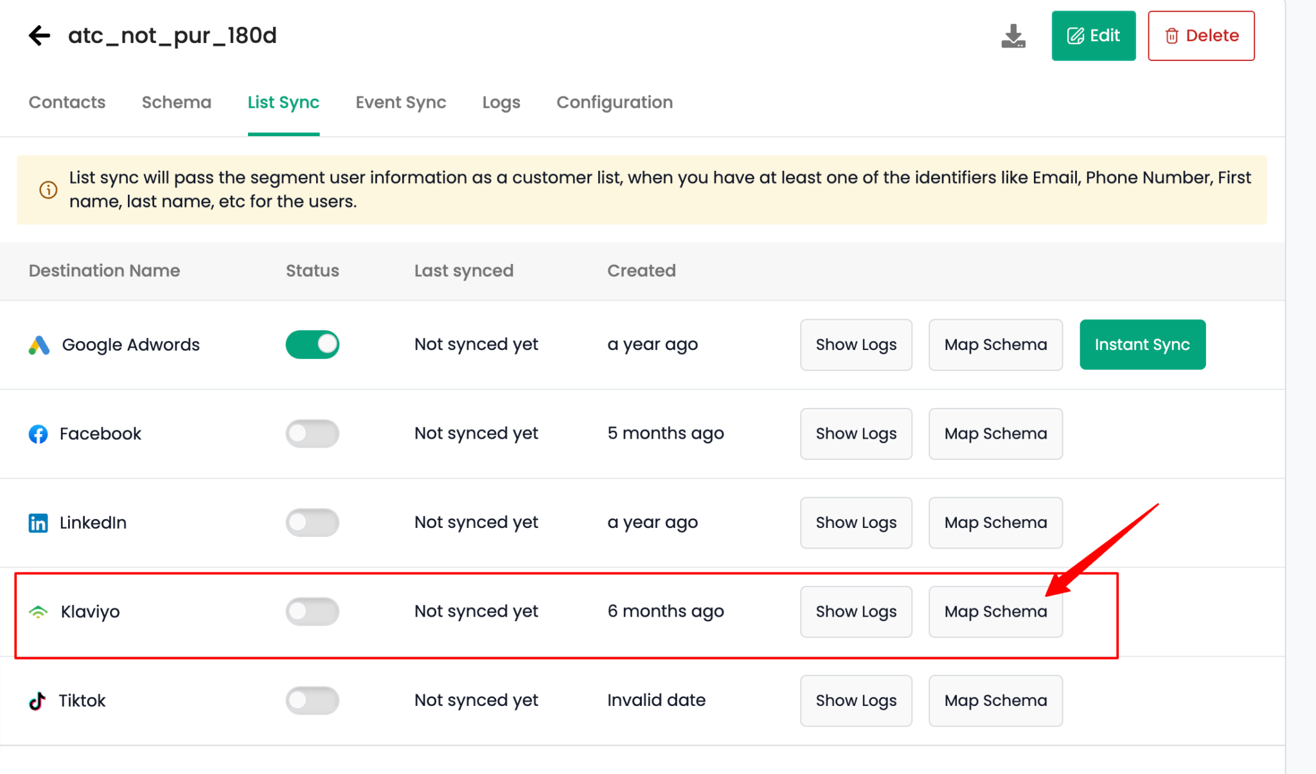Show Logs for the LinkedIn destination

click(x=856, y=522)
